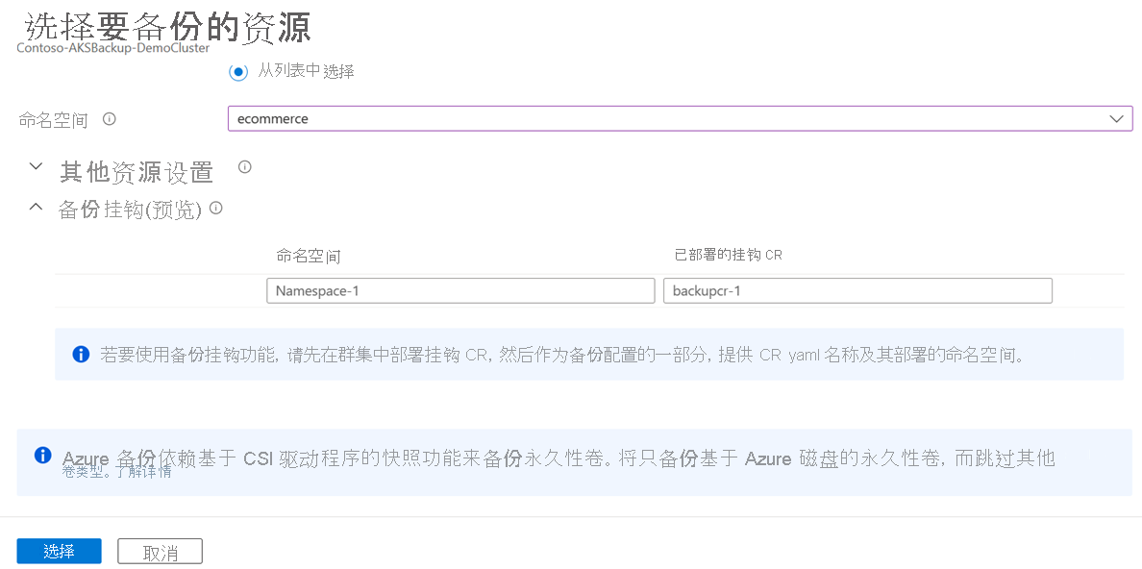1142x569 pixels.
Task: Click info icon next to 命名空间 label
Action: [110, 119]
